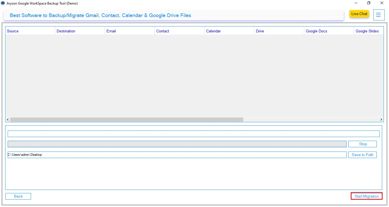Open the hamburger menu
Image resolution: width=389 pixels, height=207 pixels.
(379, 15)
